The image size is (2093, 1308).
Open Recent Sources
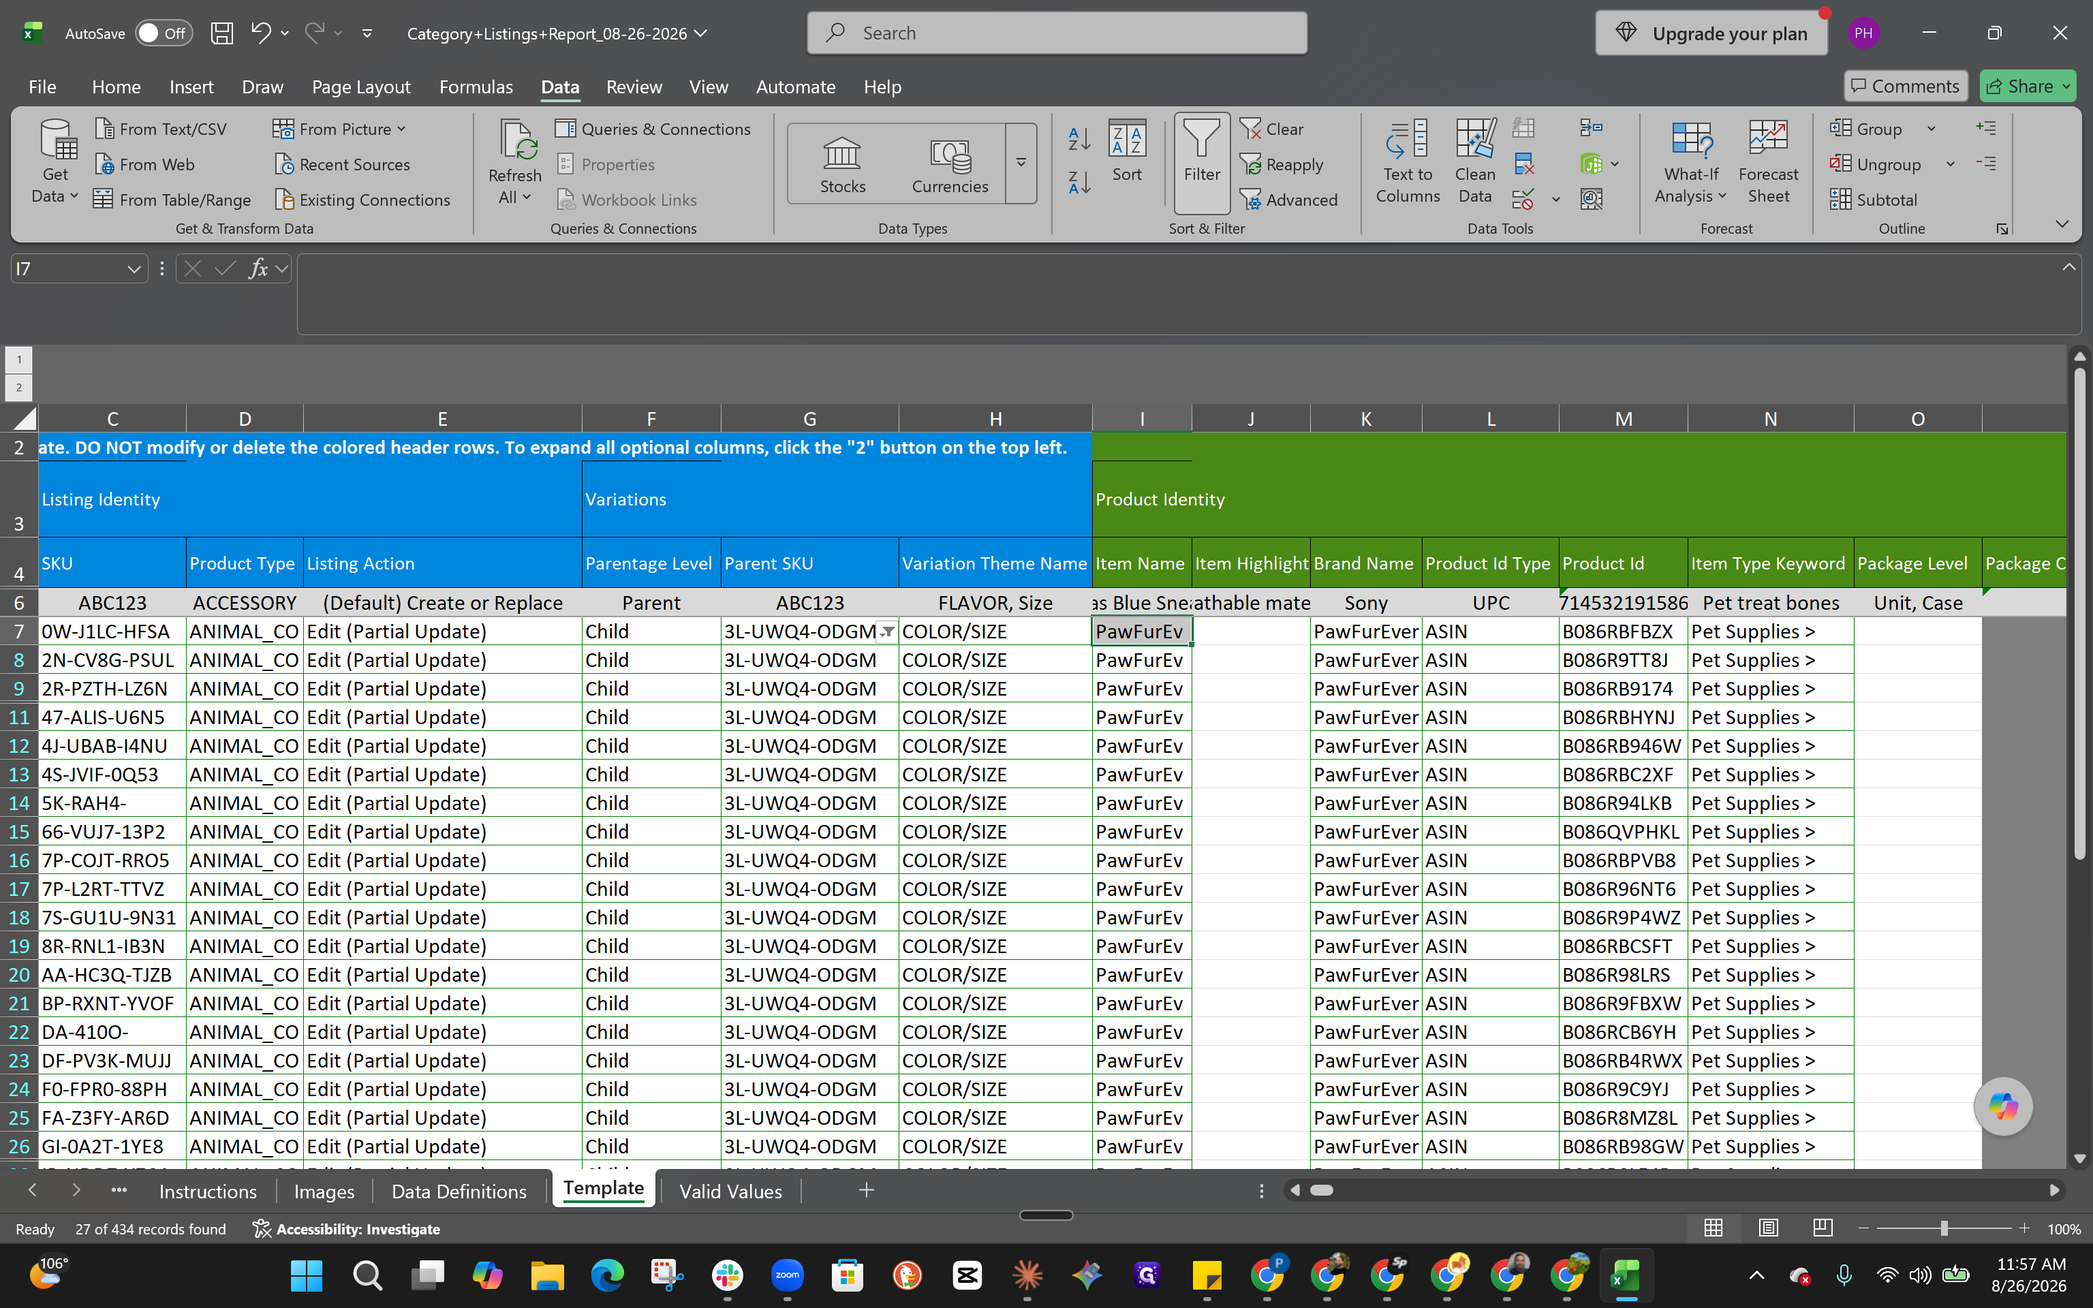point(343,164)
